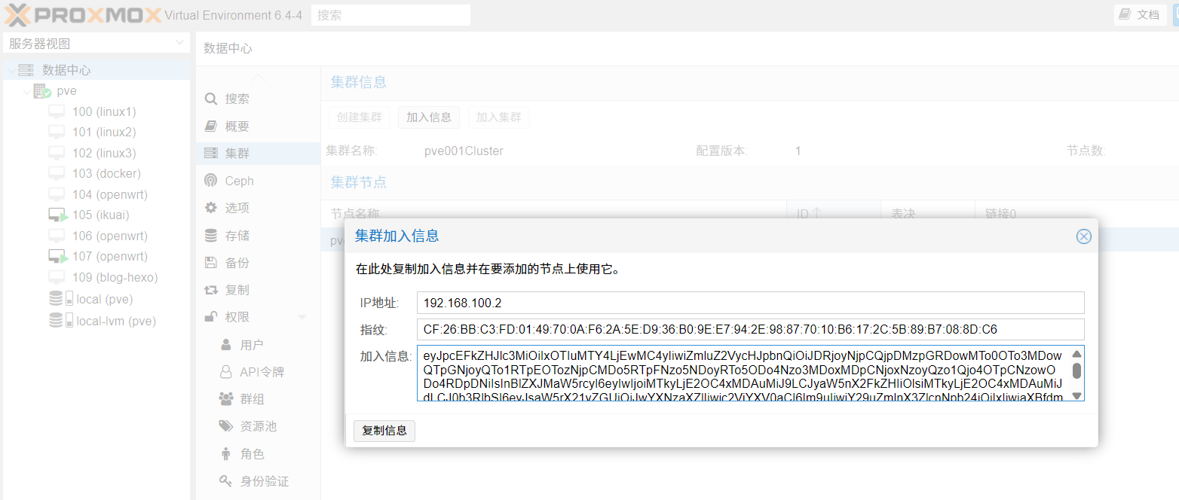
Task: Open the API令牌 menu entry
Action: 262,372
